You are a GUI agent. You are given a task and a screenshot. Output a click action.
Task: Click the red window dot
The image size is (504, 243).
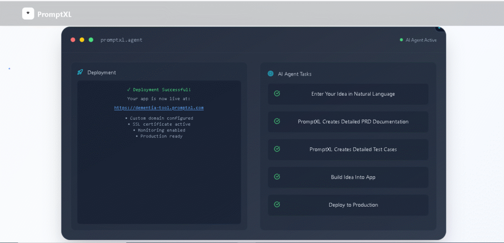[x=73, y=40]
